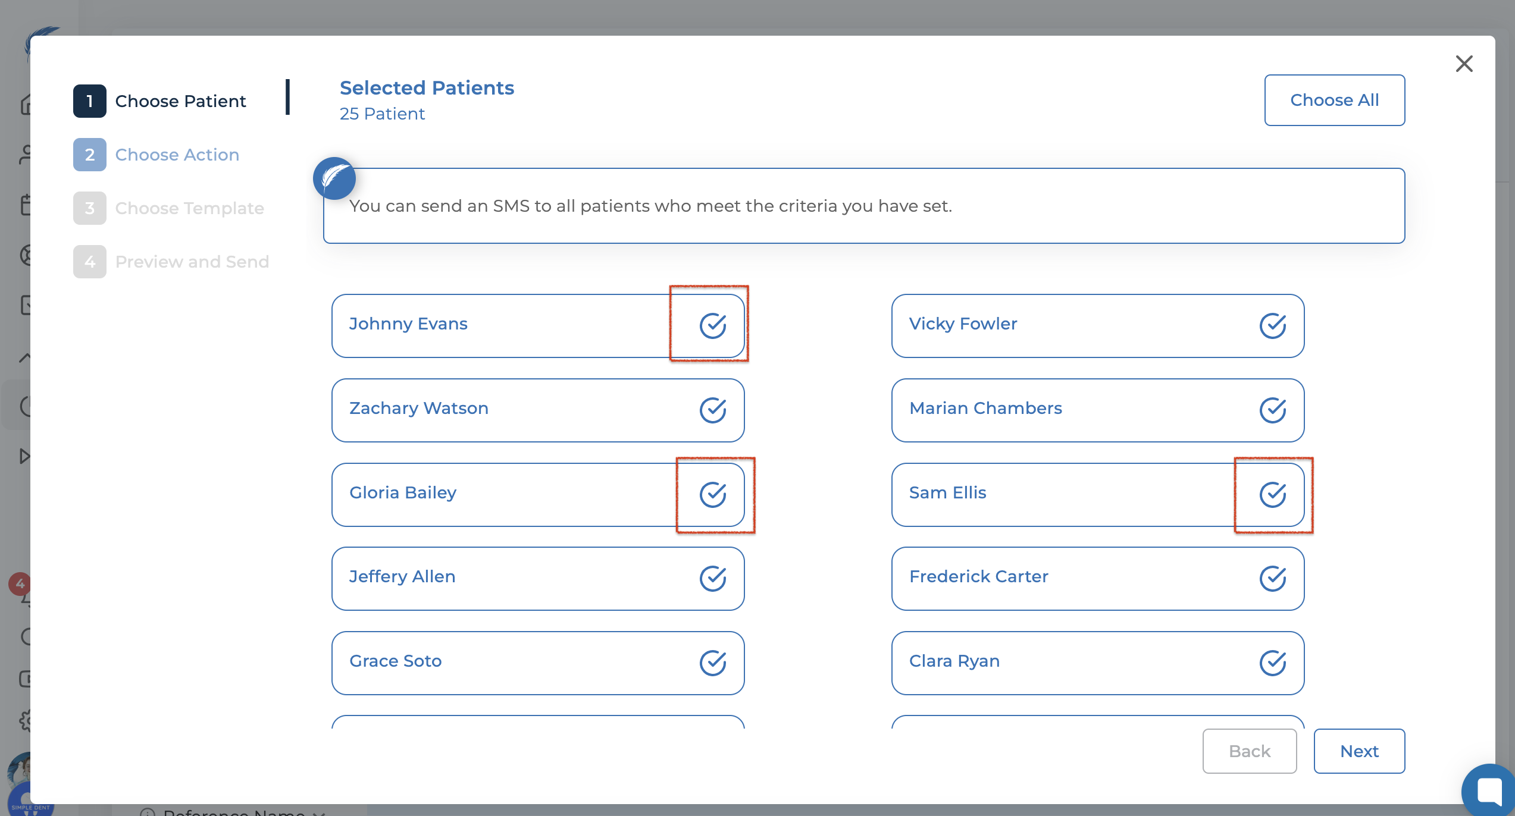
Task: Deselect Gloria Bailey checkmark
Action: [x=712, y=494]
